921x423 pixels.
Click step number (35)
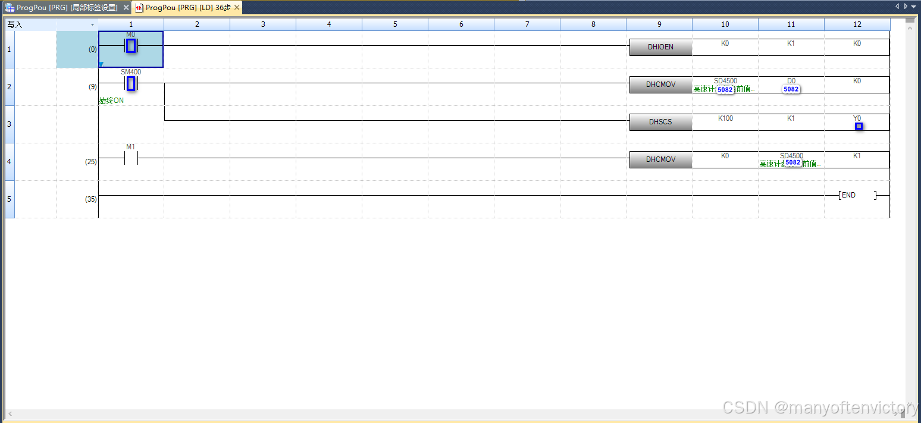pyautogui.click(x=91, y=199)
